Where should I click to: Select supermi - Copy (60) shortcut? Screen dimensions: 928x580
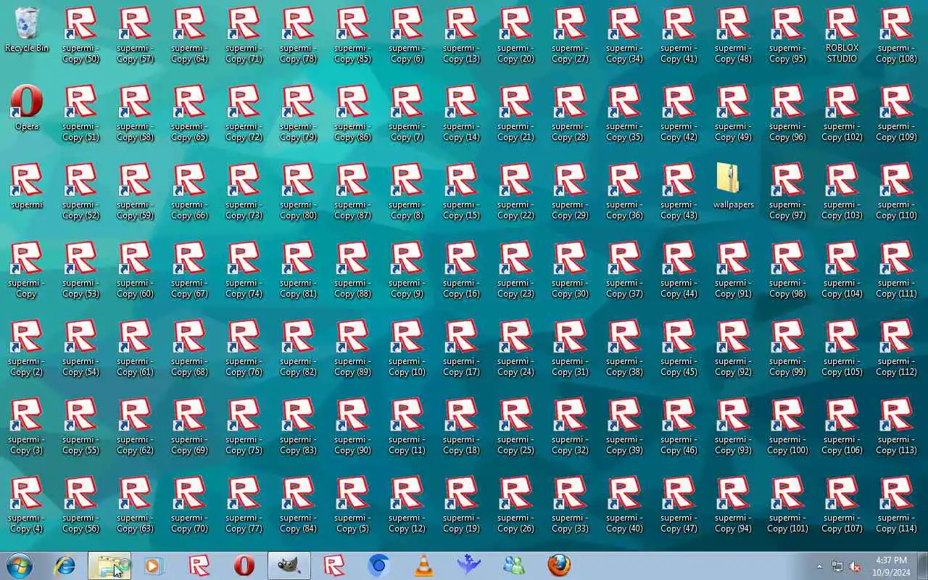click(x=136, y=270)
